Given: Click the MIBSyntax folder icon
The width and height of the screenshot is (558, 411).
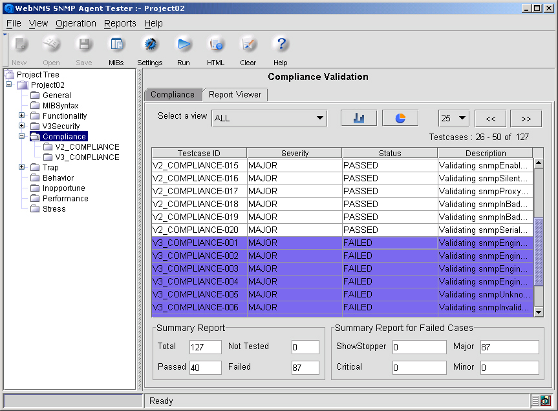Looking at the screenshot, I should tap(35, 106).
